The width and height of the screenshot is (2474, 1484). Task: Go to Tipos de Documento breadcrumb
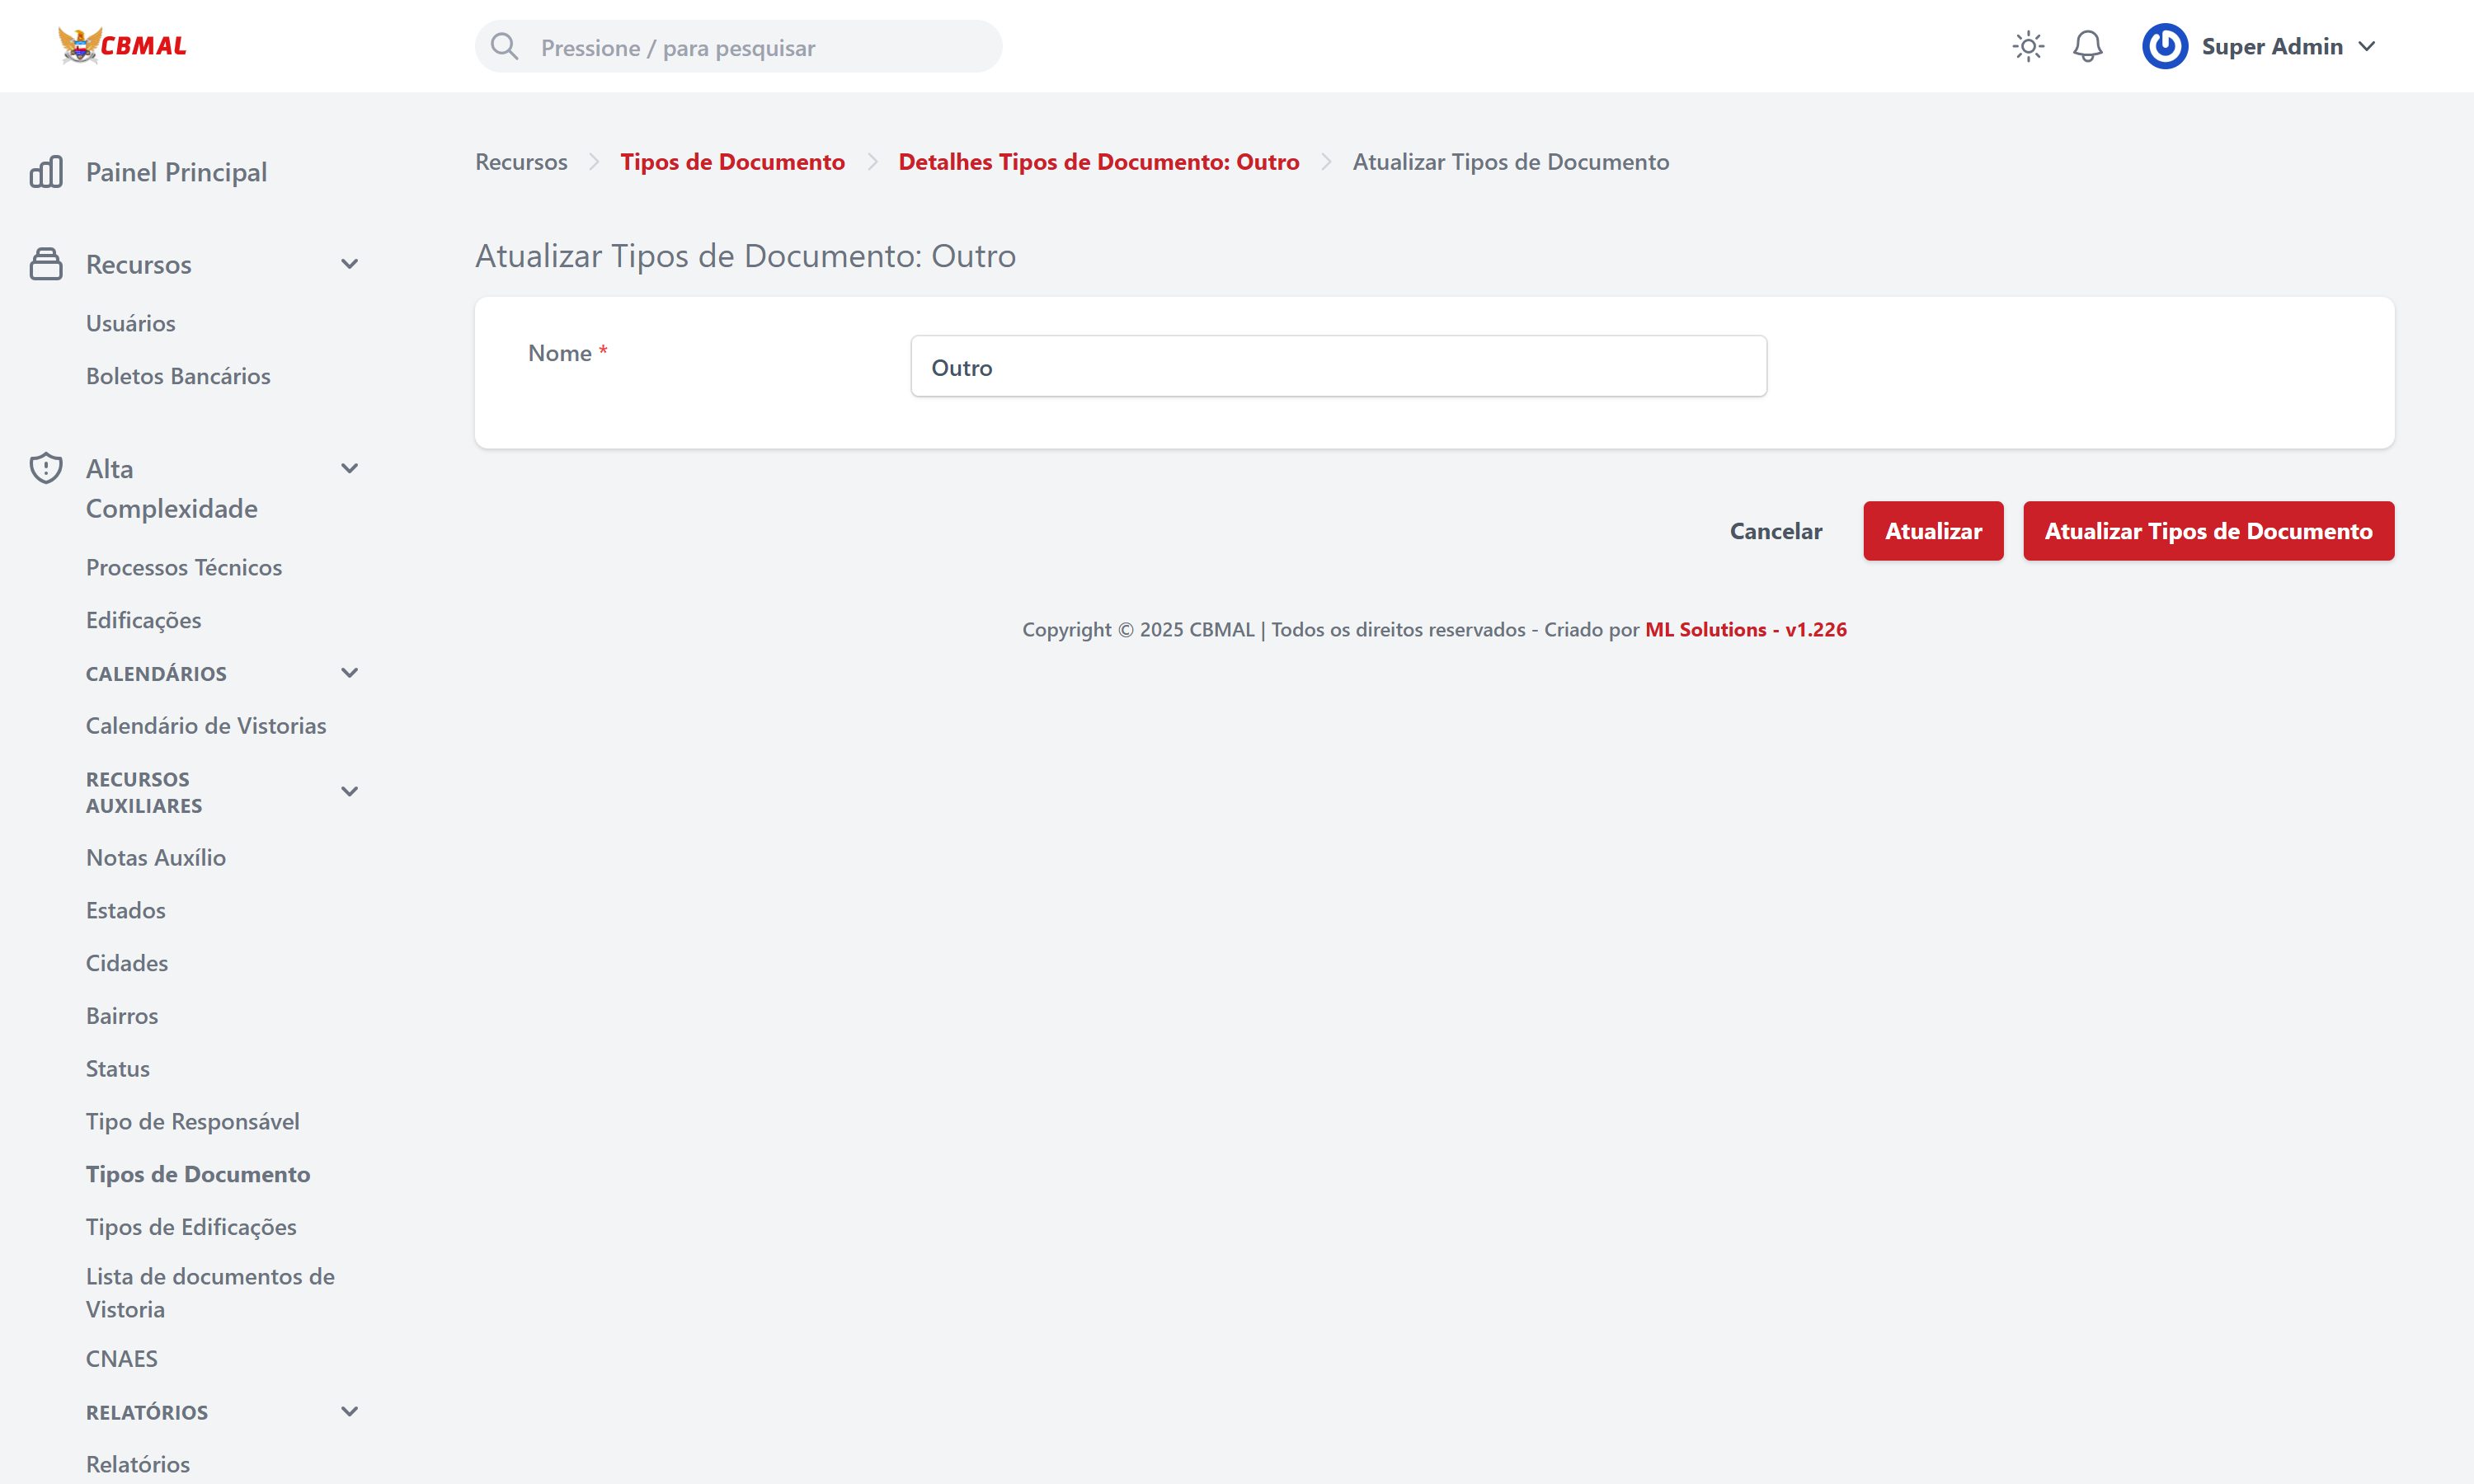click(x=732, y=162)
